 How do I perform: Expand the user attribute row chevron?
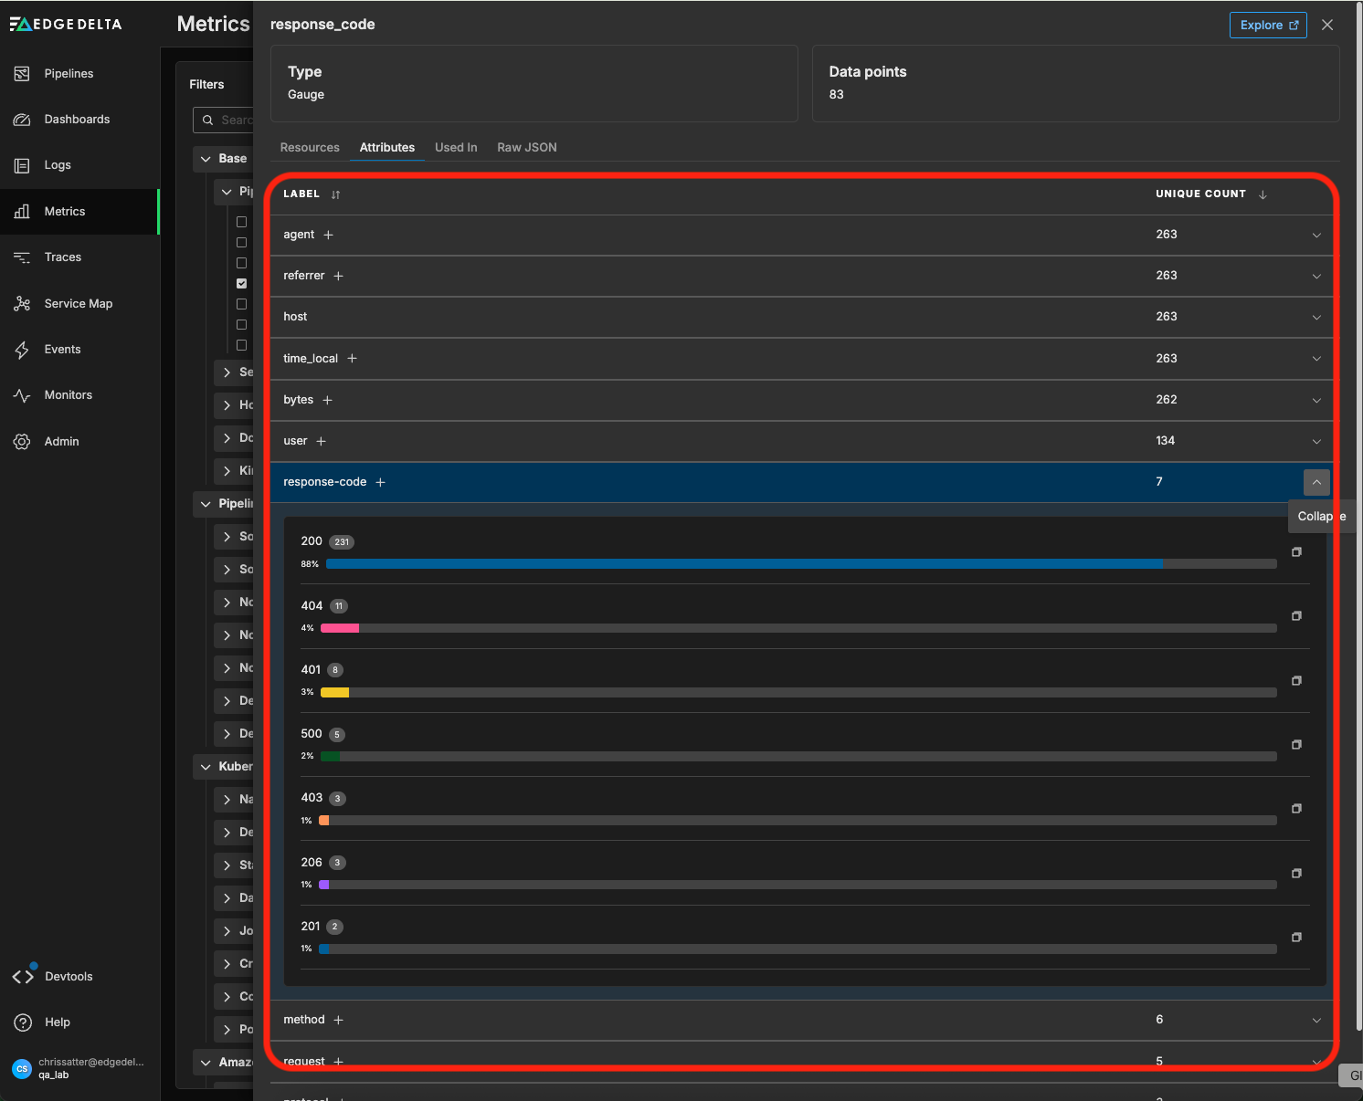[x=1316, y=442]
